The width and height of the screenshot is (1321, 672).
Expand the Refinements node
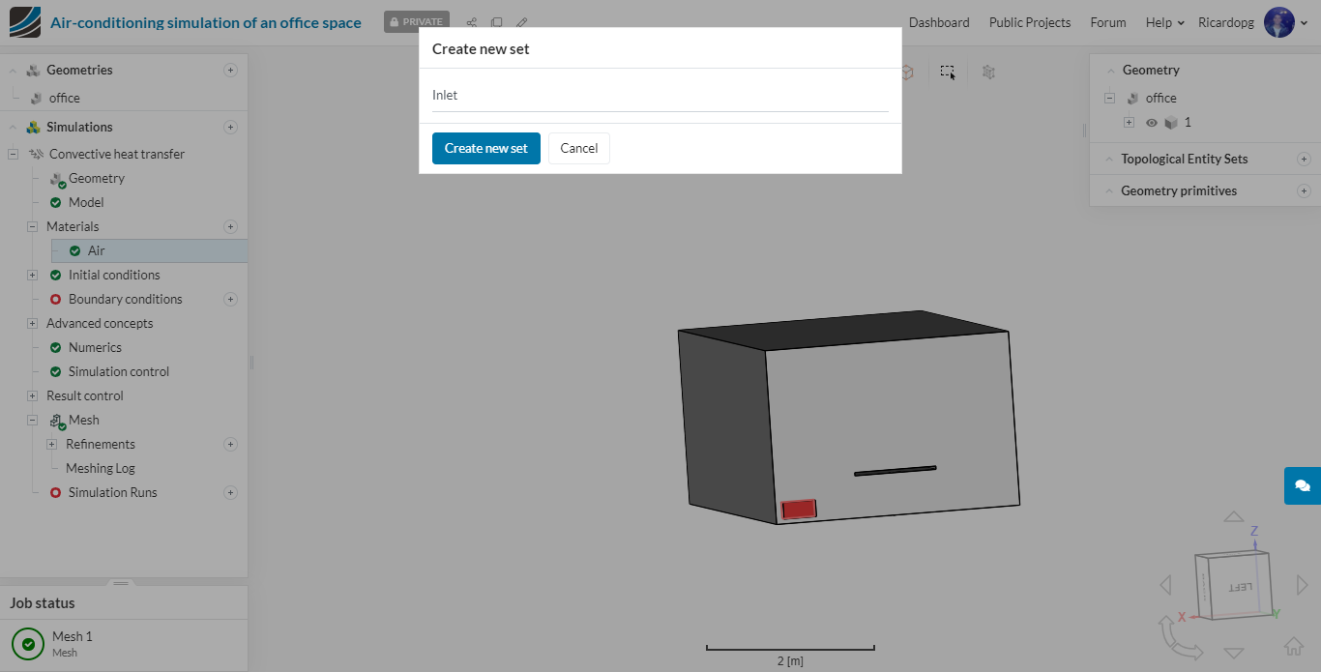[x=51, y=444]
